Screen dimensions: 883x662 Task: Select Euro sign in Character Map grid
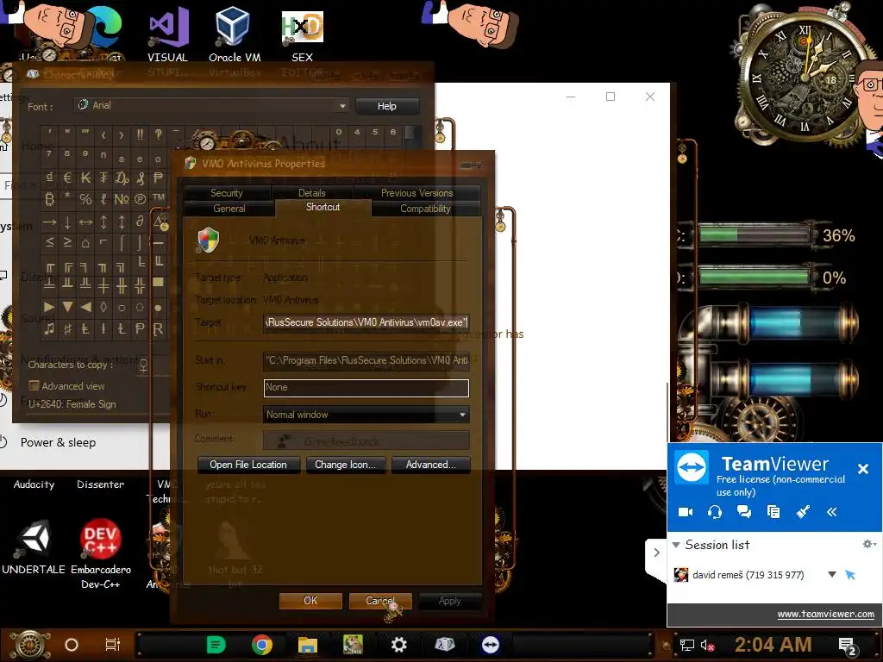[x=67, y=178]
